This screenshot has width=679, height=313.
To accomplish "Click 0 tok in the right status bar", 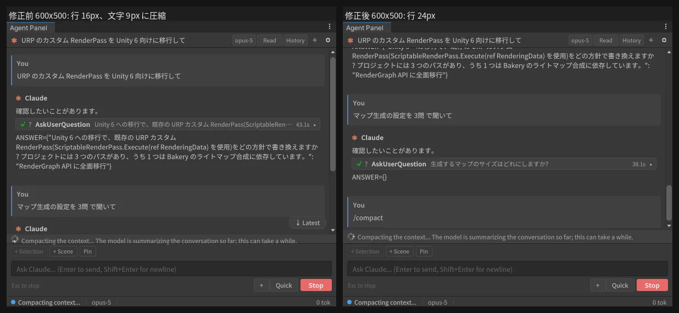I will pos(659,302).
